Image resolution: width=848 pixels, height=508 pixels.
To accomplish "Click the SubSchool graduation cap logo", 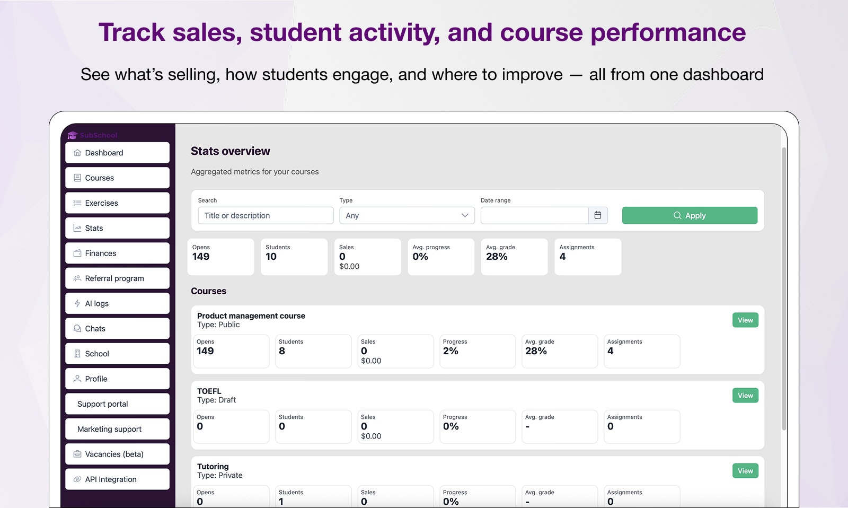I will [x=73, y=135].
